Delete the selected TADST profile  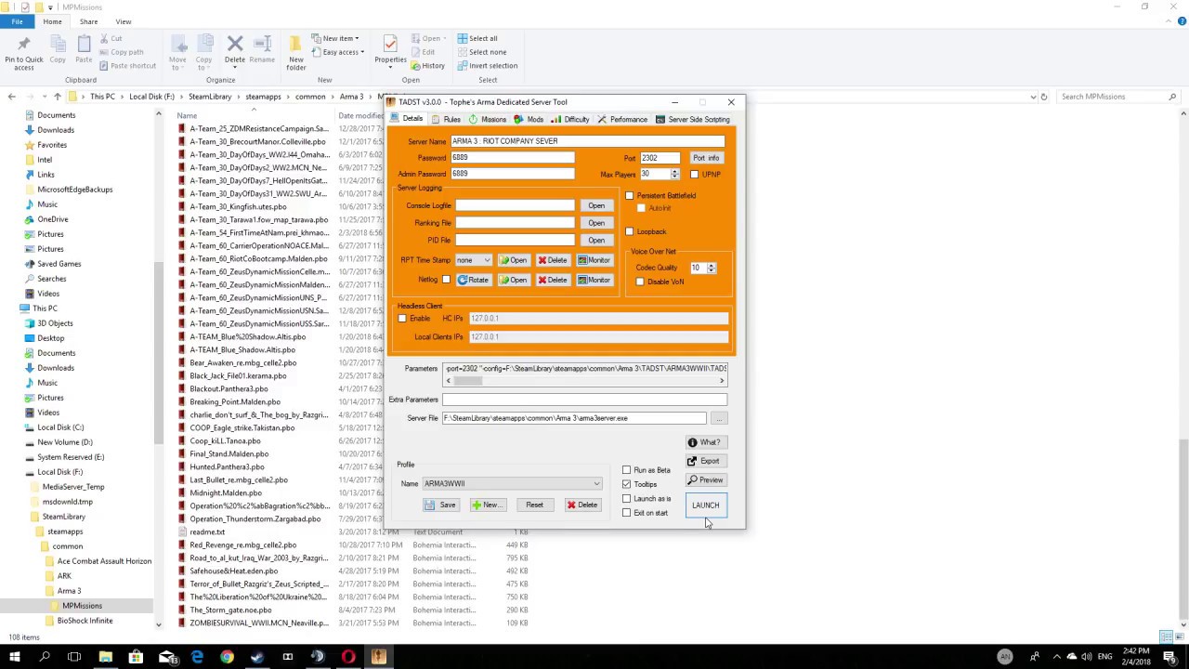click(x=583, y=505)
